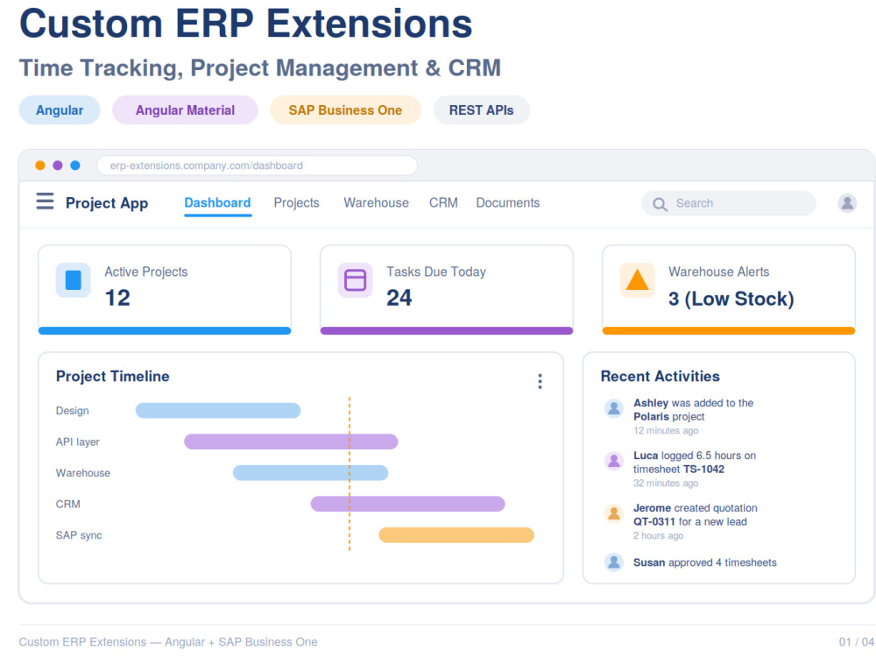The width and height of the screenshot is (876, 657).
Task: Click the '12 minutes ago' timestamp
Action: [x=666, y=431]
